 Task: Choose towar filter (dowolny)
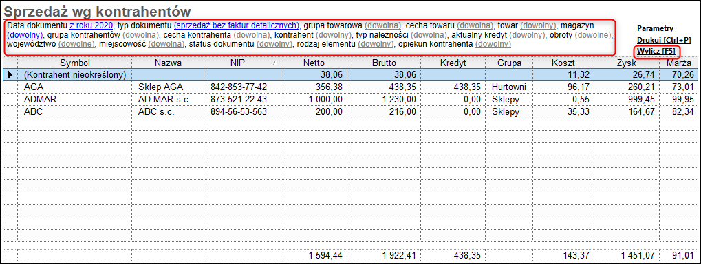[x=538, y=25]
